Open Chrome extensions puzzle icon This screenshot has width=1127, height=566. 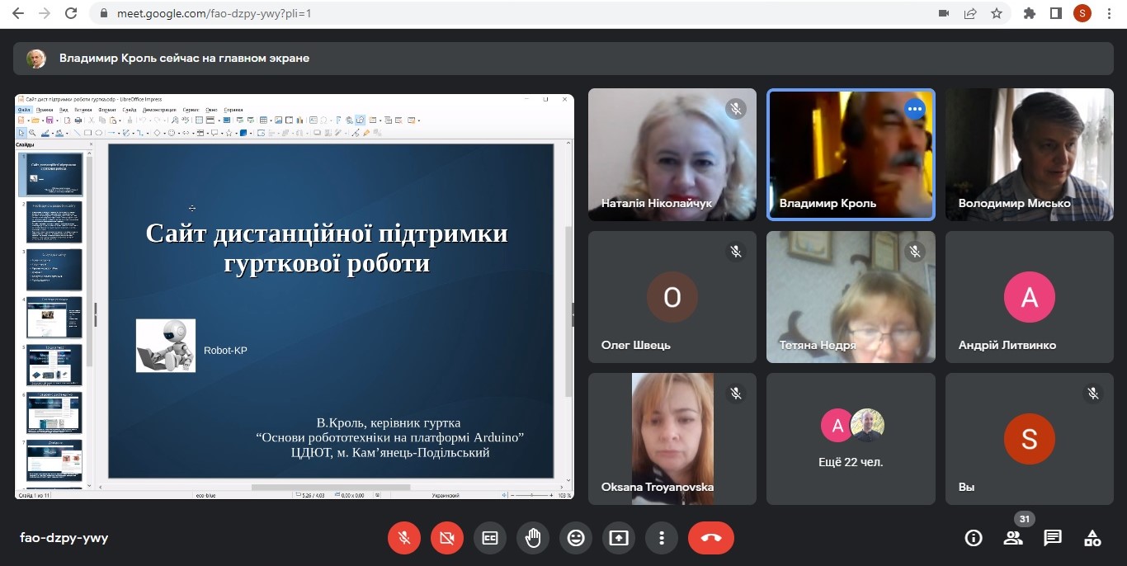[x=1029, y=13]
